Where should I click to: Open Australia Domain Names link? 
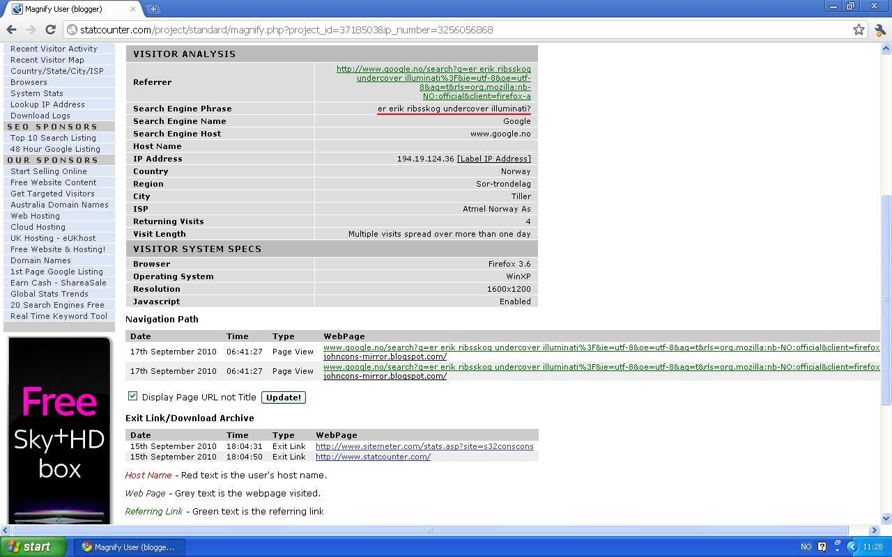coord(59,205)
